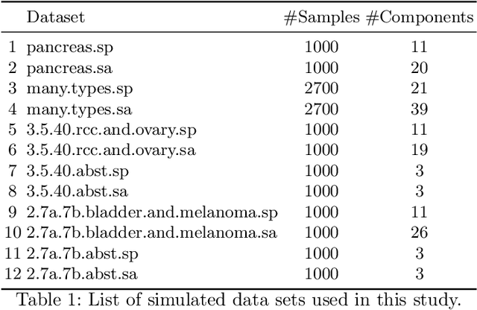Select 3.5.40.rcc.and.ovary.sa dataset name
Image resolution: width=477 pixels, height=310 pixels.
[110, 151]
